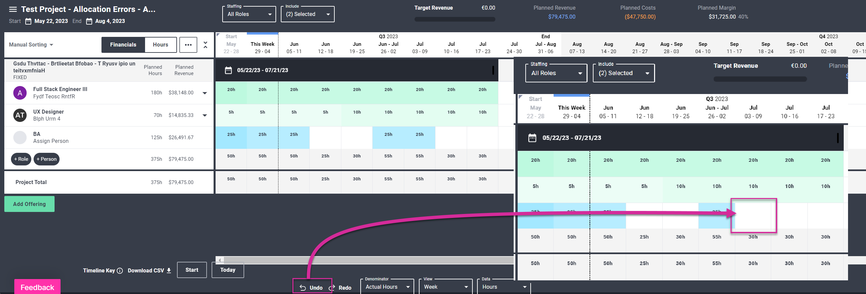Open the Timeline Key info icon
The image size is (866, 294).
pos(120,270)
